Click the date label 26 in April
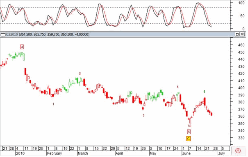Image resolution: width=248 pixels, height=157 pixels. [143, 149]
